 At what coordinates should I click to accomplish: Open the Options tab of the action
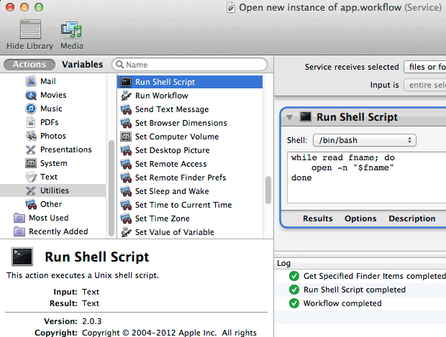(x=360, y=218)
